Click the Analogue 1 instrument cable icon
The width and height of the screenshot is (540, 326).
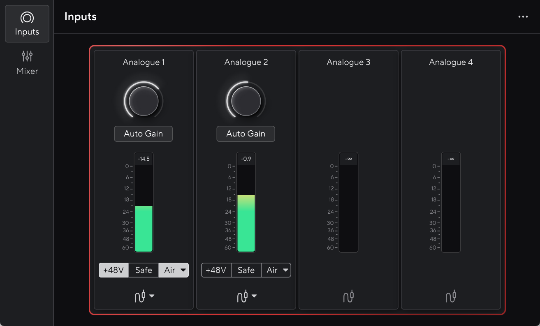coord(140,296)
